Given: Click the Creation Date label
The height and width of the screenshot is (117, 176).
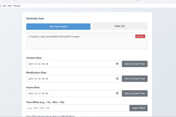Looking at the screenshot, I should pyautogui.click(x=34, y=58).
